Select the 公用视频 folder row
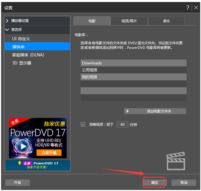Screen dimensions: 201x191 click(x=133, y=70)
